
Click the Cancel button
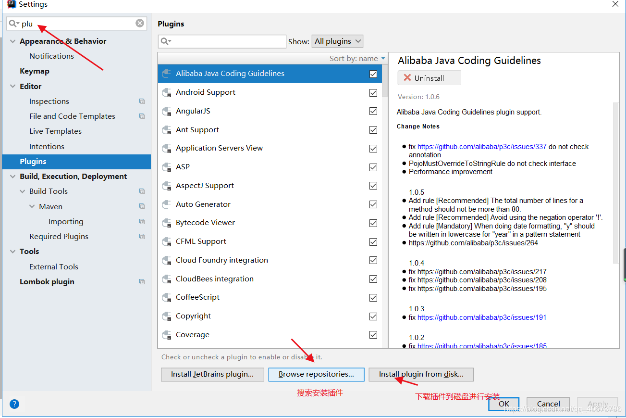[548, 404]
